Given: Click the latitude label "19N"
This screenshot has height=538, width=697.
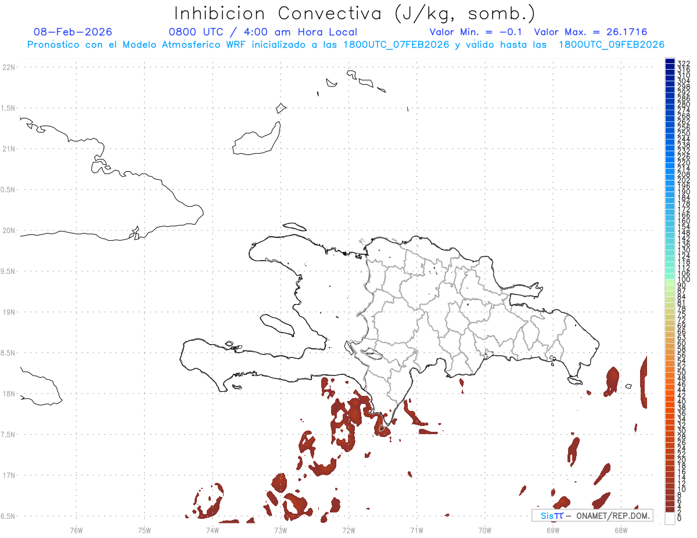Looking at the screenshot, I should (9, 312).
